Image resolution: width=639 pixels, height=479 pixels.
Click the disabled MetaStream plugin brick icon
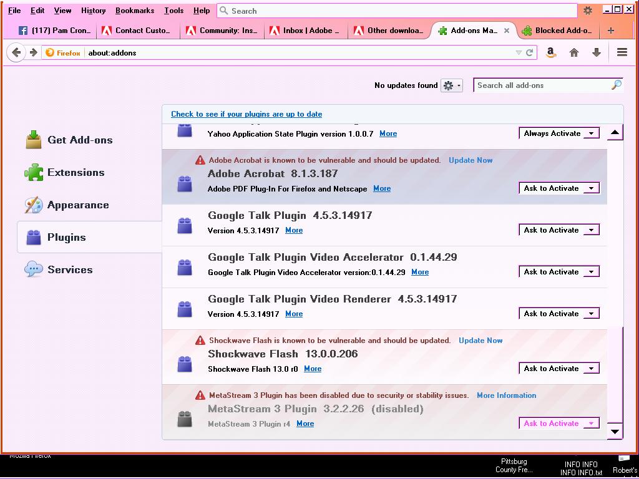[185, 419]
